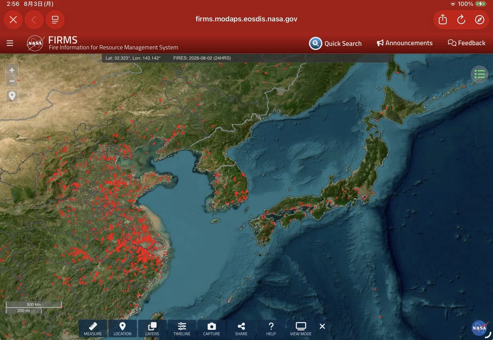The width and height of the screenshot is (493, 340).
Task: Expand the green legend list button
Action: 479,74
